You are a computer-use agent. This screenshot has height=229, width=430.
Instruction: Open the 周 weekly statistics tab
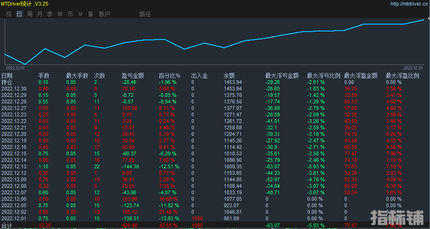[30, 14]
